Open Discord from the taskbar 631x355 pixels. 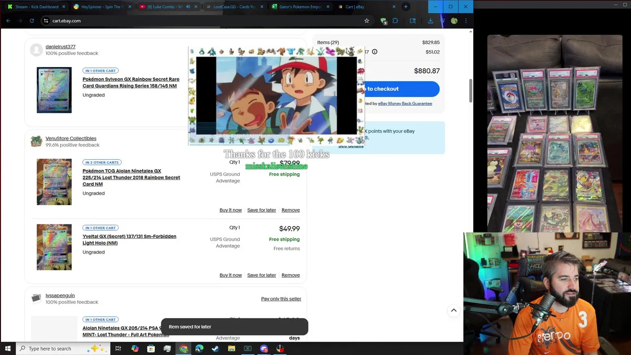click(x=264, y=349)
